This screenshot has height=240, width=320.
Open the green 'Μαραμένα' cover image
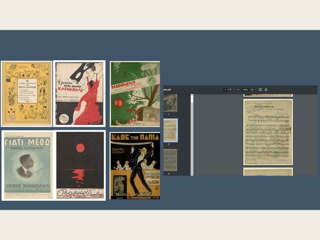click(135, 94)
